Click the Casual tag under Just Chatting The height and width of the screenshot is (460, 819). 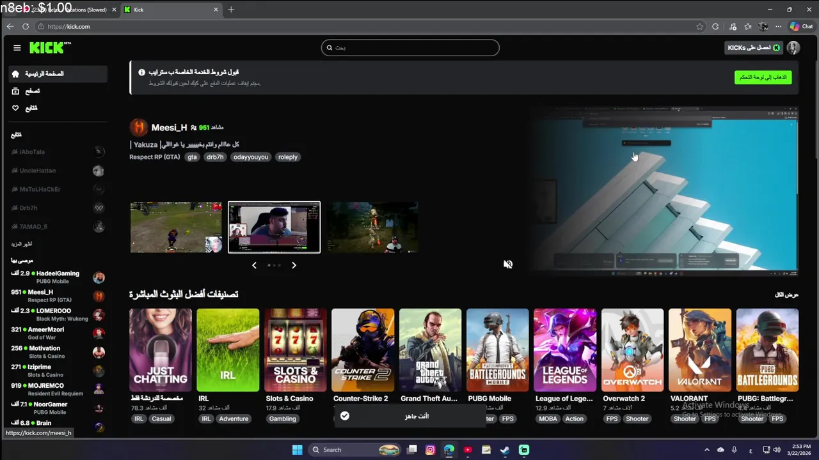[161, 419]
